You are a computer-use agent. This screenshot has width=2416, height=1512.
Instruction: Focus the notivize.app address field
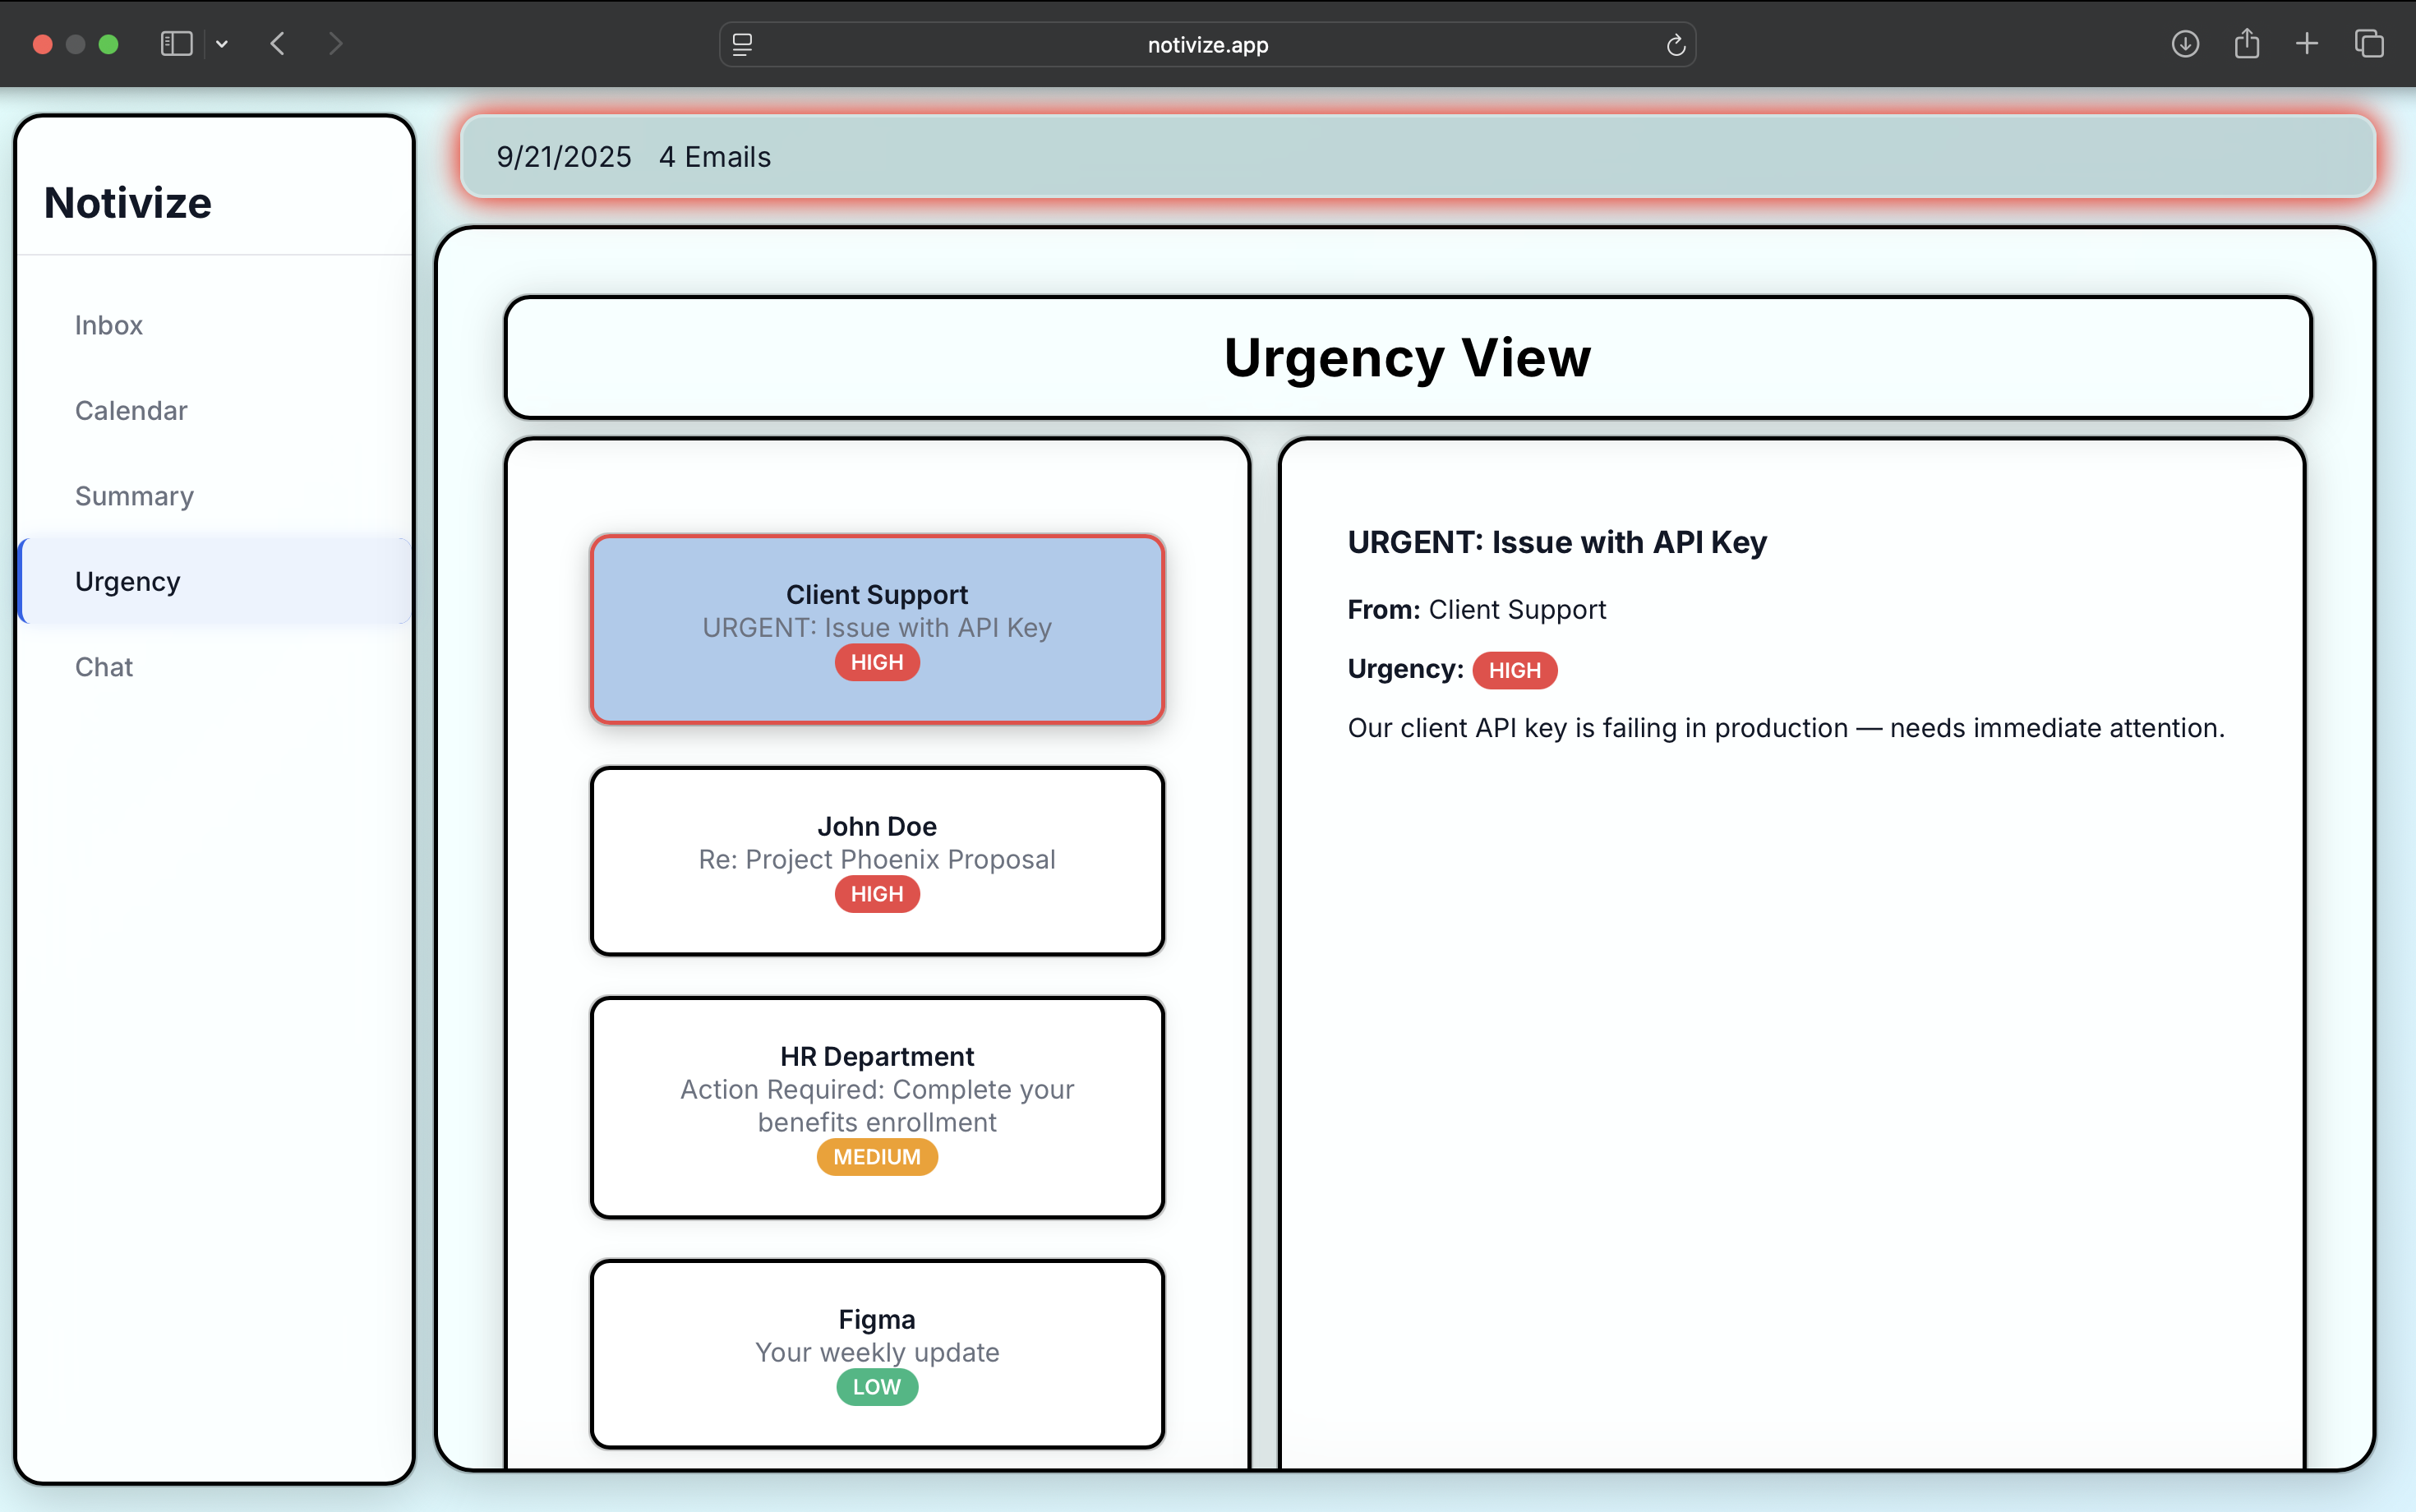click(1207, 45)
